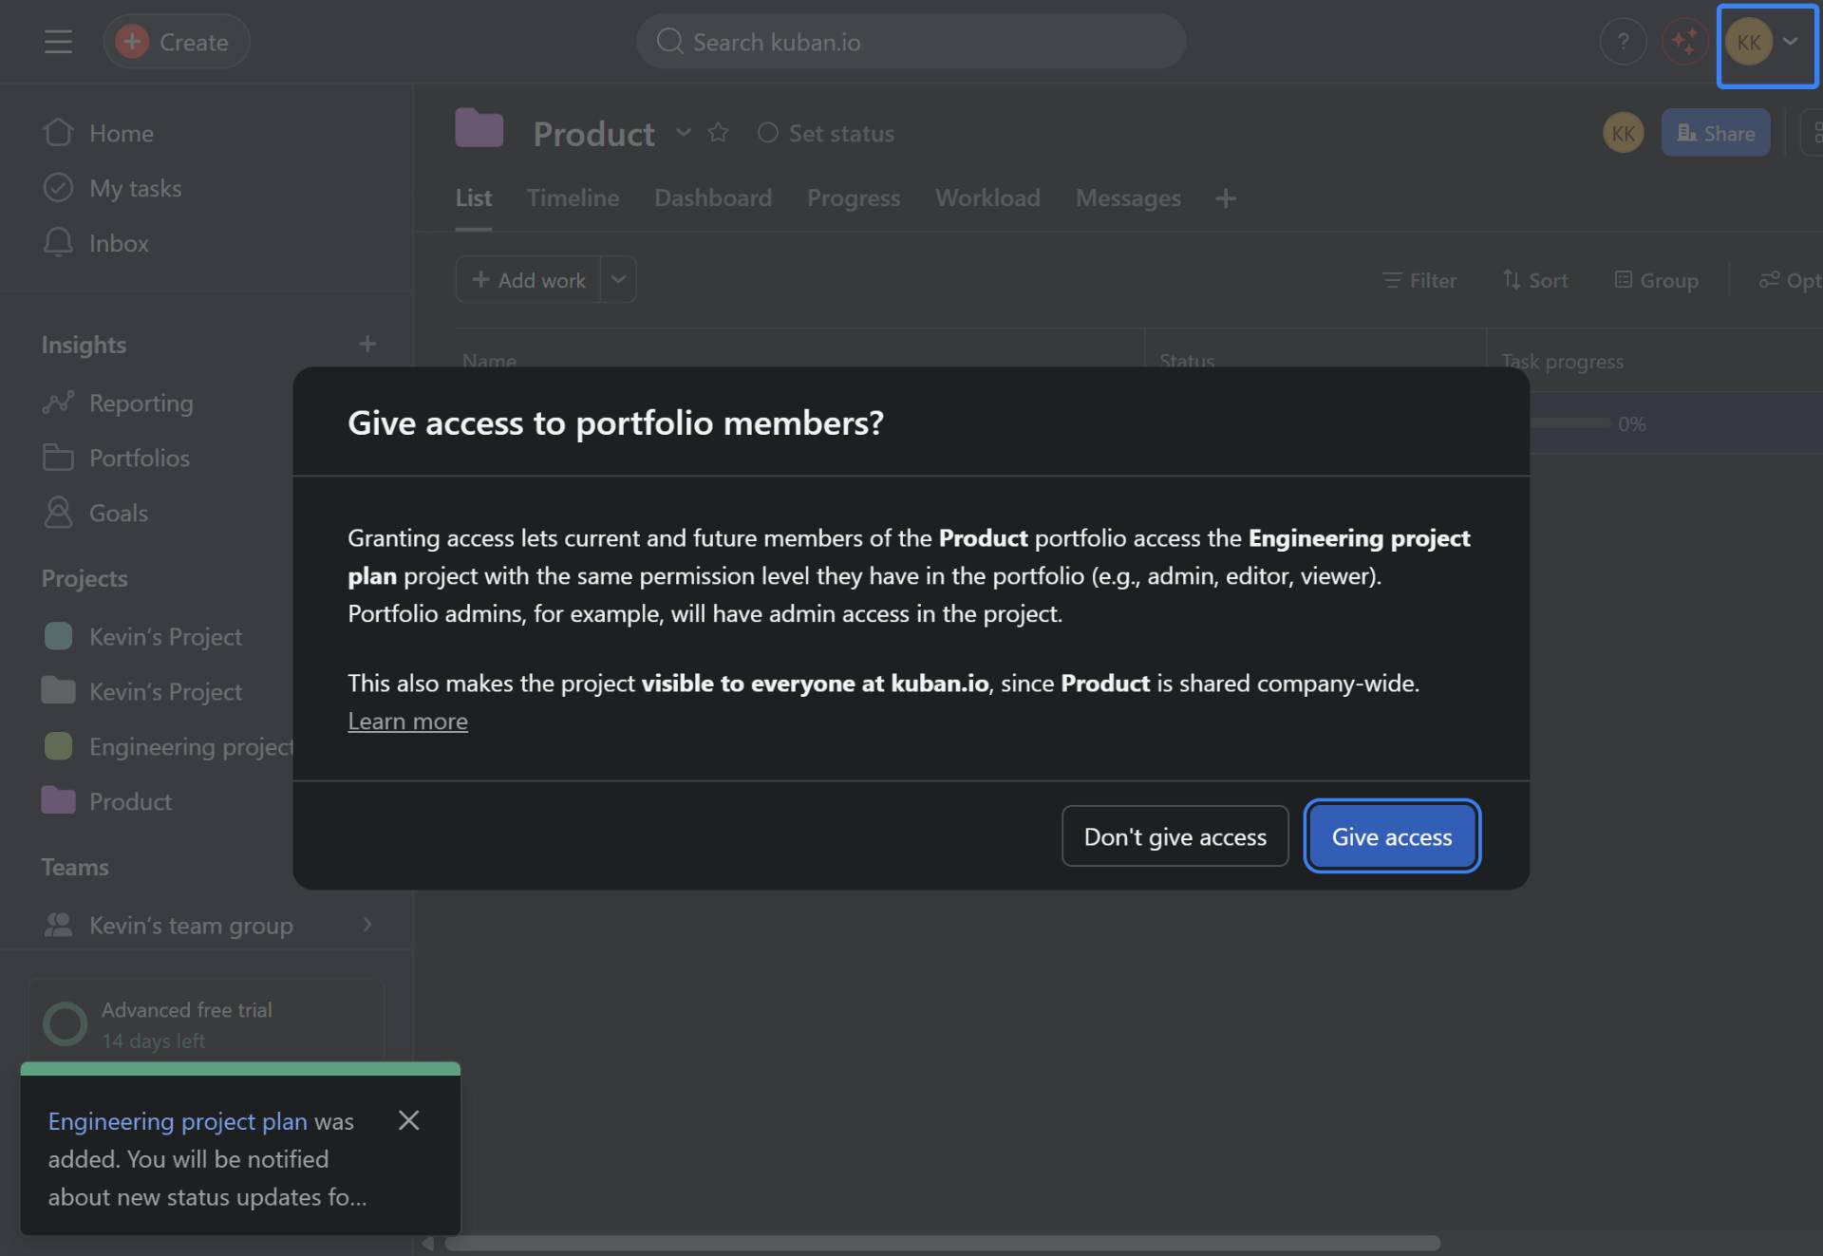Click Set status
This screenshot has width=1823, height=1256.
point(825,133)
